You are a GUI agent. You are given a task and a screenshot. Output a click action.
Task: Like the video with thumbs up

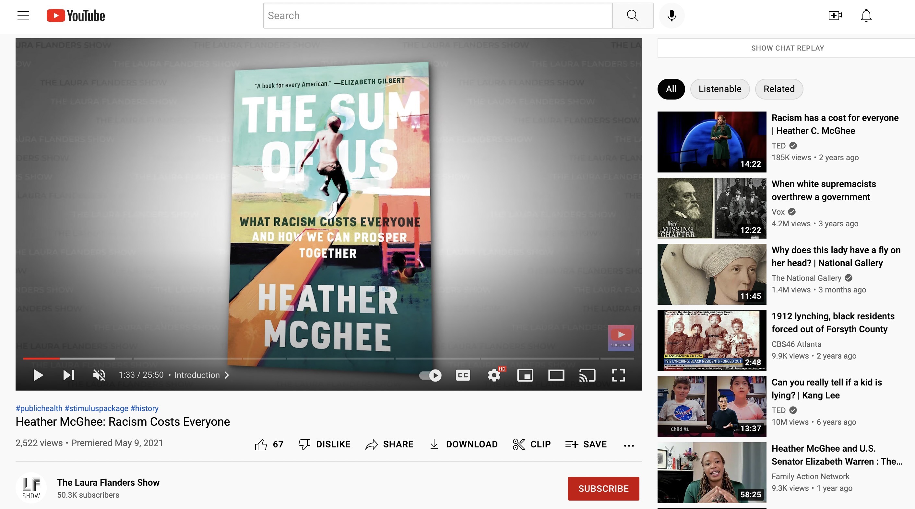tap(269, 444)
